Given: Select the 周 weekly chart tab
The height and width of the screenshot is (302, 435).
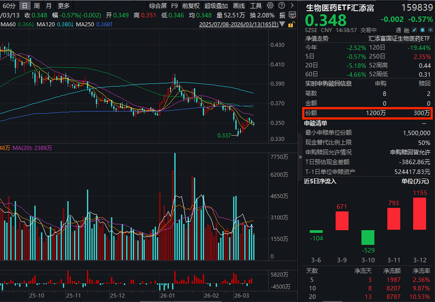Looking at the screenshot, I should pyautogui.click(x=37, y=6).
